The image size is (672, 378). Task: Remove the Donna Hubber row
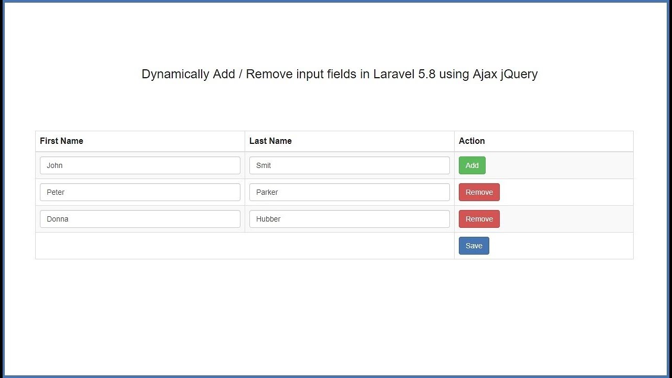click(x=479, y=219)
